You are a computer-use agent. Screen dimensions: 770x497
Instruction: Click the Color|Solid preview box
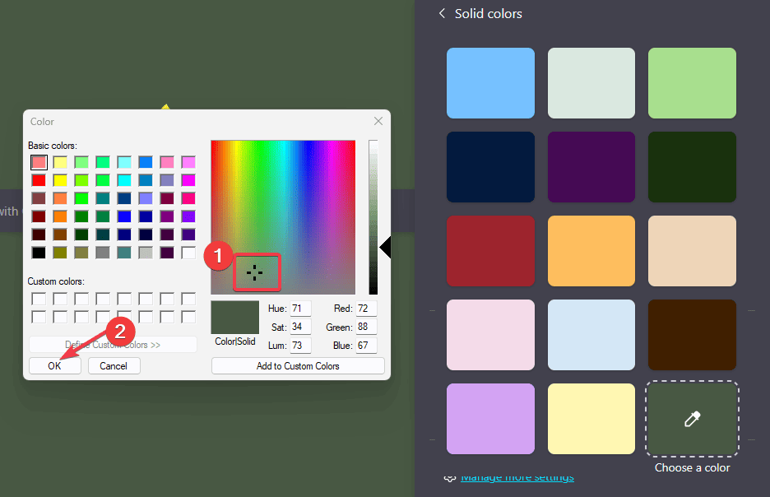tap(234, 318)
